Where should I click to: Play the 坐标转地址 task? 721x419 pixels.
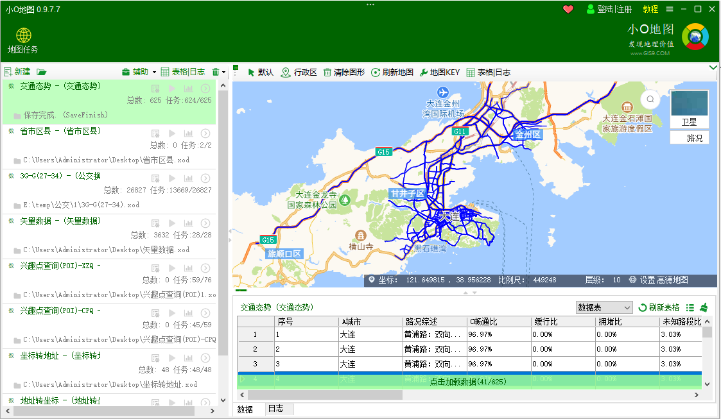coord(172,358)
